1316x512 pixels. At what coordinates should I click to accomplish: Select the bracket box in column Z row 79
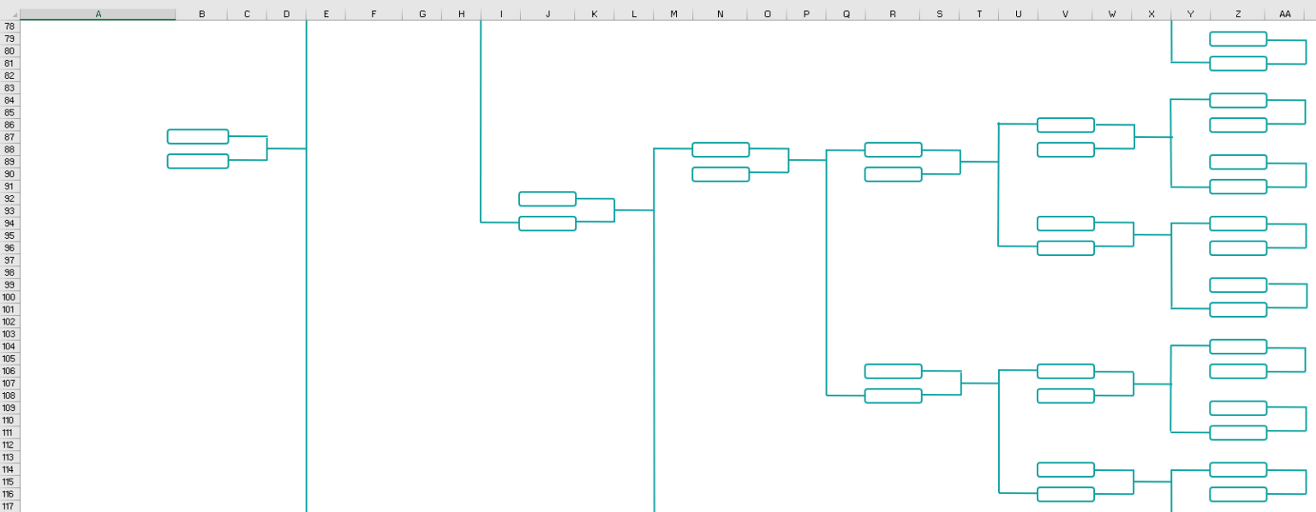(1237, 39)
